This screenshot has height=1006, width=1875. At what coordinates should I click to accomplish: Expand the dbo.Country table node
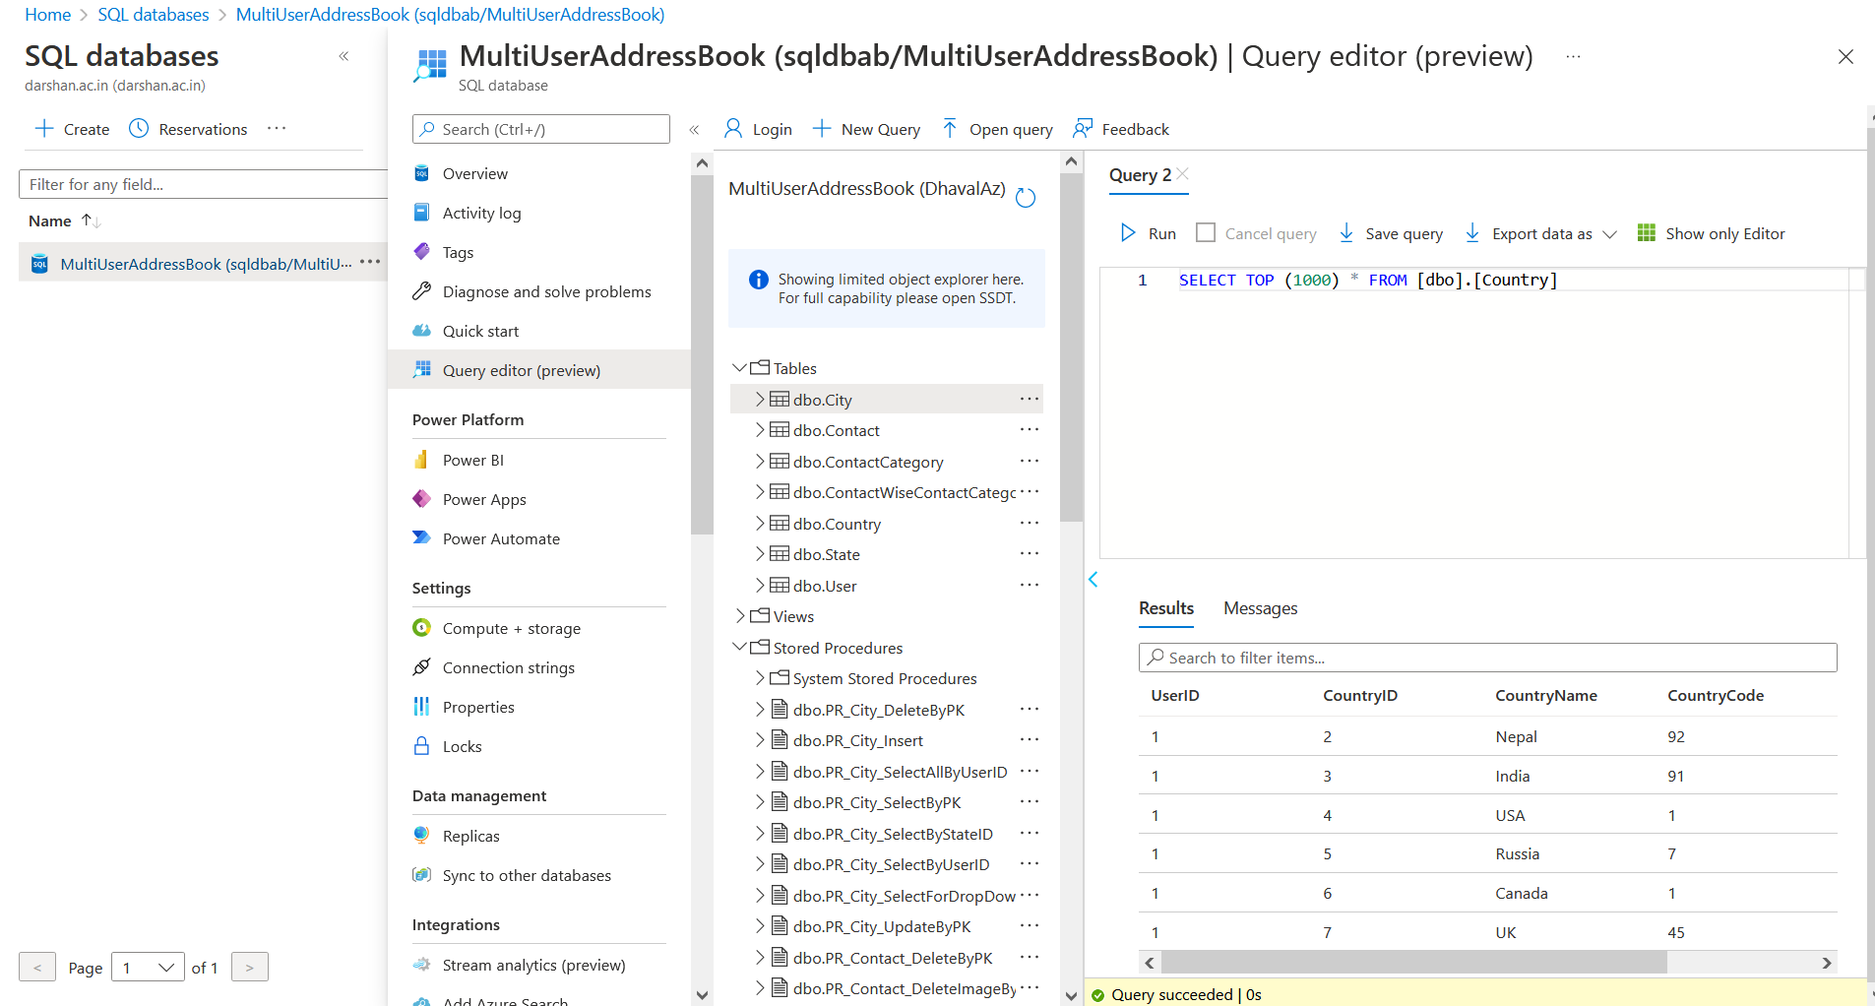coord(759,524)
